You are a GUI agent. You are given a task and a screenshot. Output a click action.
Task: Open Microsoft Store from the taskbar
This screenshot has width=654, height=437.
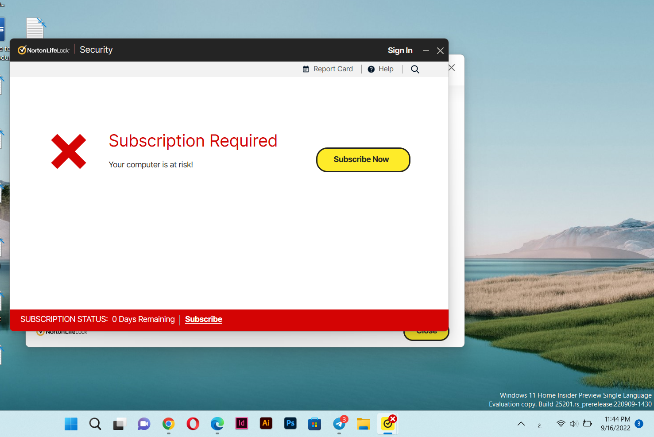314,424
